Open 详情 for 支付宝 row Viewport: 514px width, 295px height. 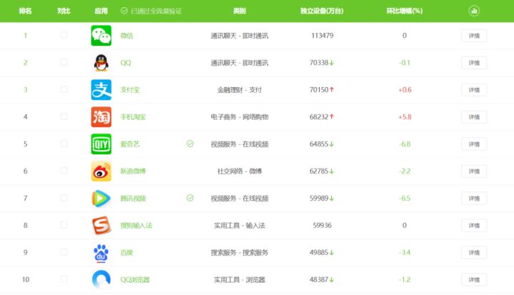(x=474, y=89)
